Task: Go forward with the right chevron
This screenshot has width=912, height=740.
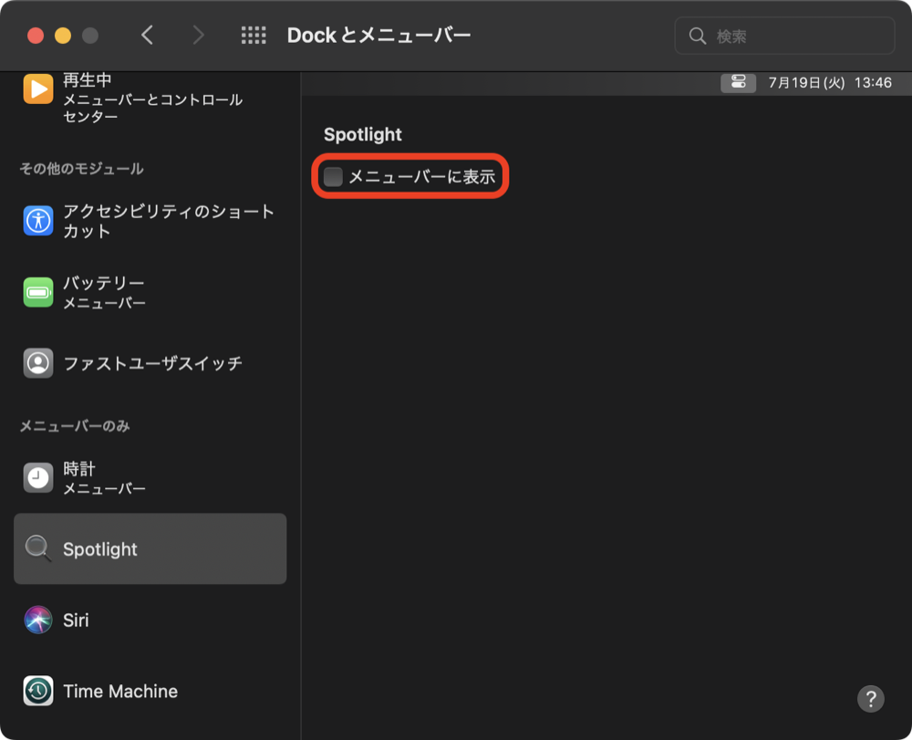Action: click(198, 36)
